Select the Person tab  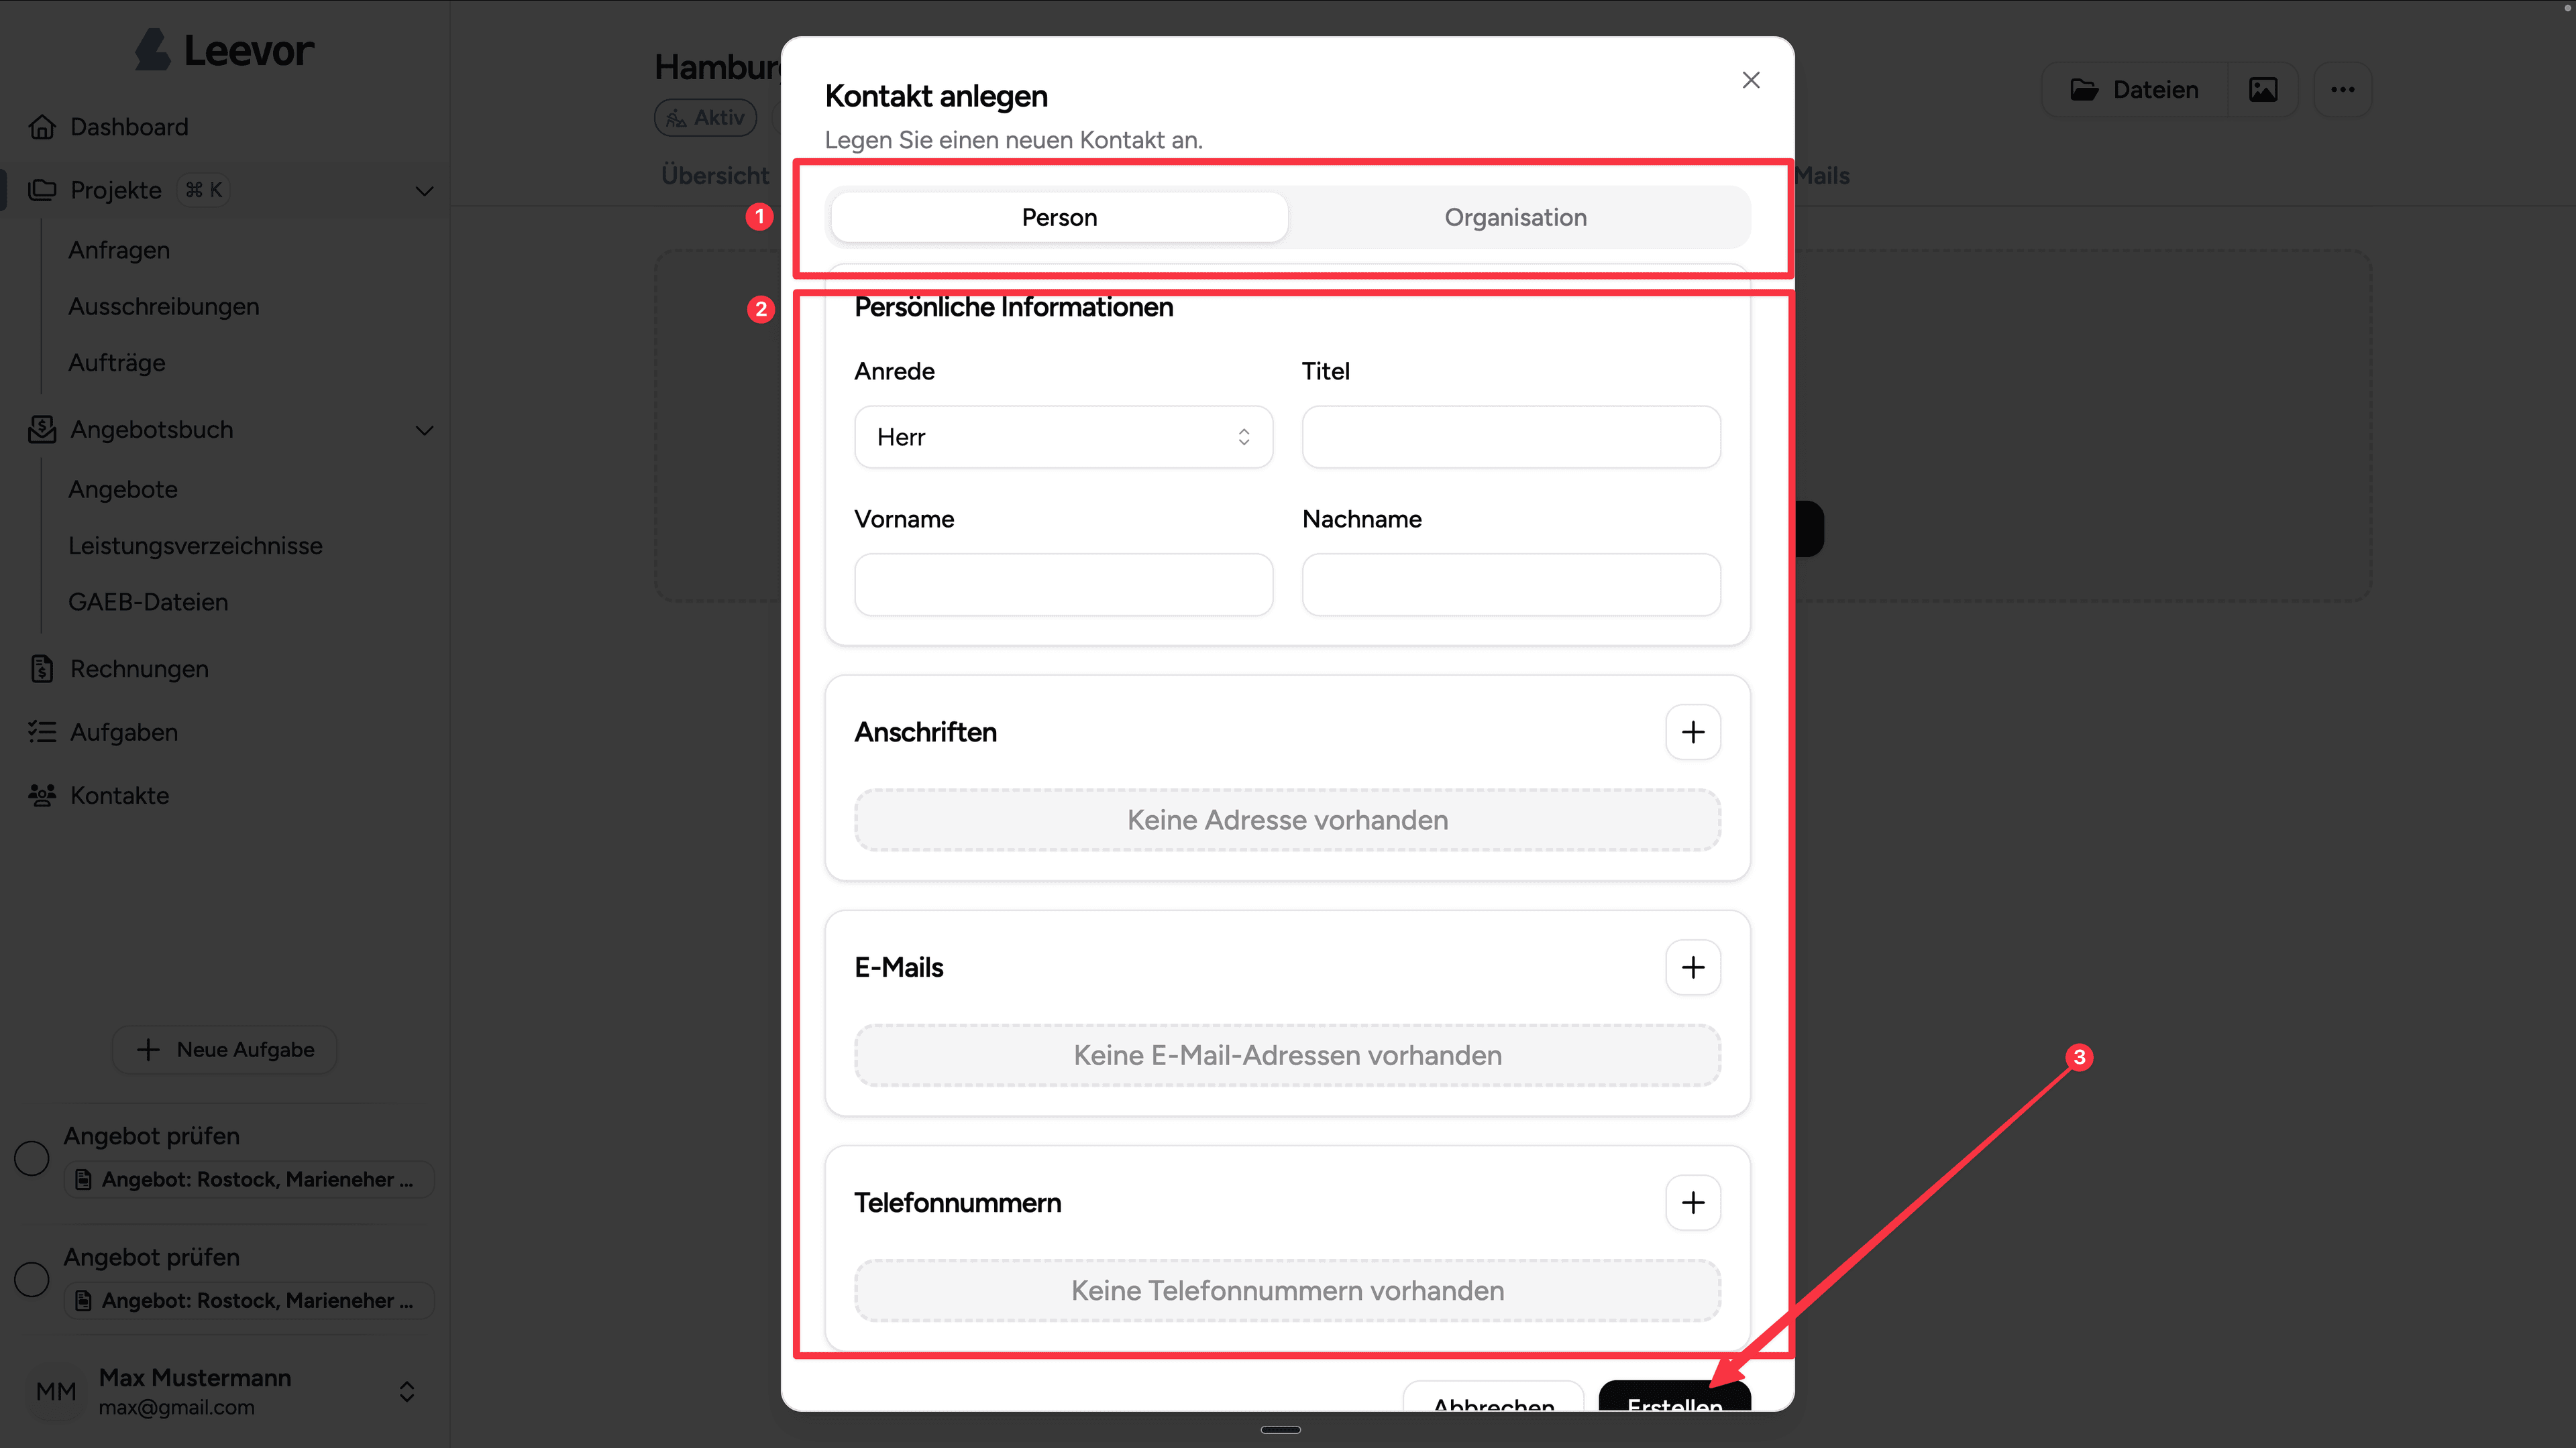1058,217
